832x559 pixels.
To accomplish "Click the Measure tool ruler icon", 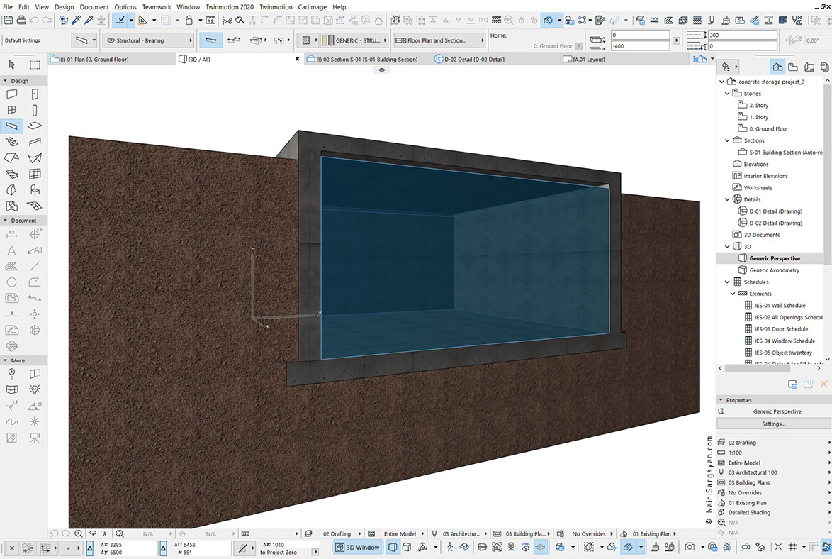I will pos(210,20).
